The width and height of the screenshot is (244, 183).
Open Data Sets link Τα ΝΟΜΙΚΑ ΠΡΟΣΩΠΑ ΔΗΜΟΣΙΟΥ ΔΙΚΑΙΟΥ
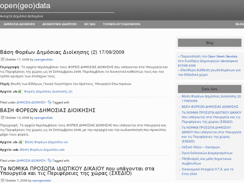[211, 134]
